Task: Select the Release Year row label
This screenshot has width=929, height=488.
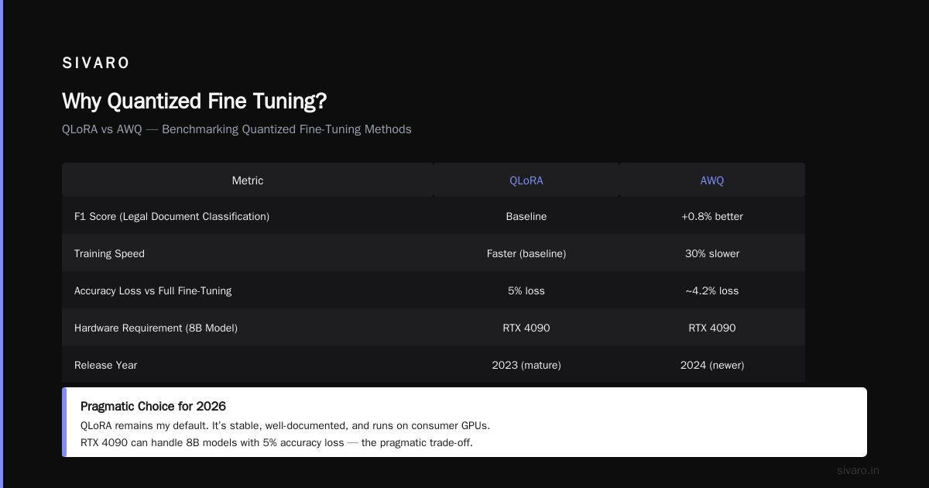Action: point(105,366)
